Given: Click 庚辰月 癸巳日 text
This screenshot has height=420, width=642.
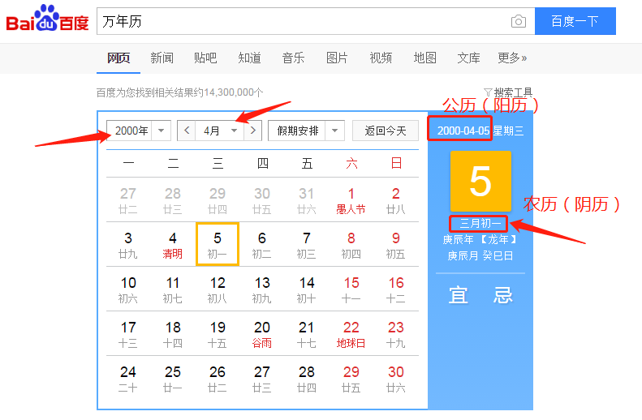Looking at the screenshot, I should point(480,255).
